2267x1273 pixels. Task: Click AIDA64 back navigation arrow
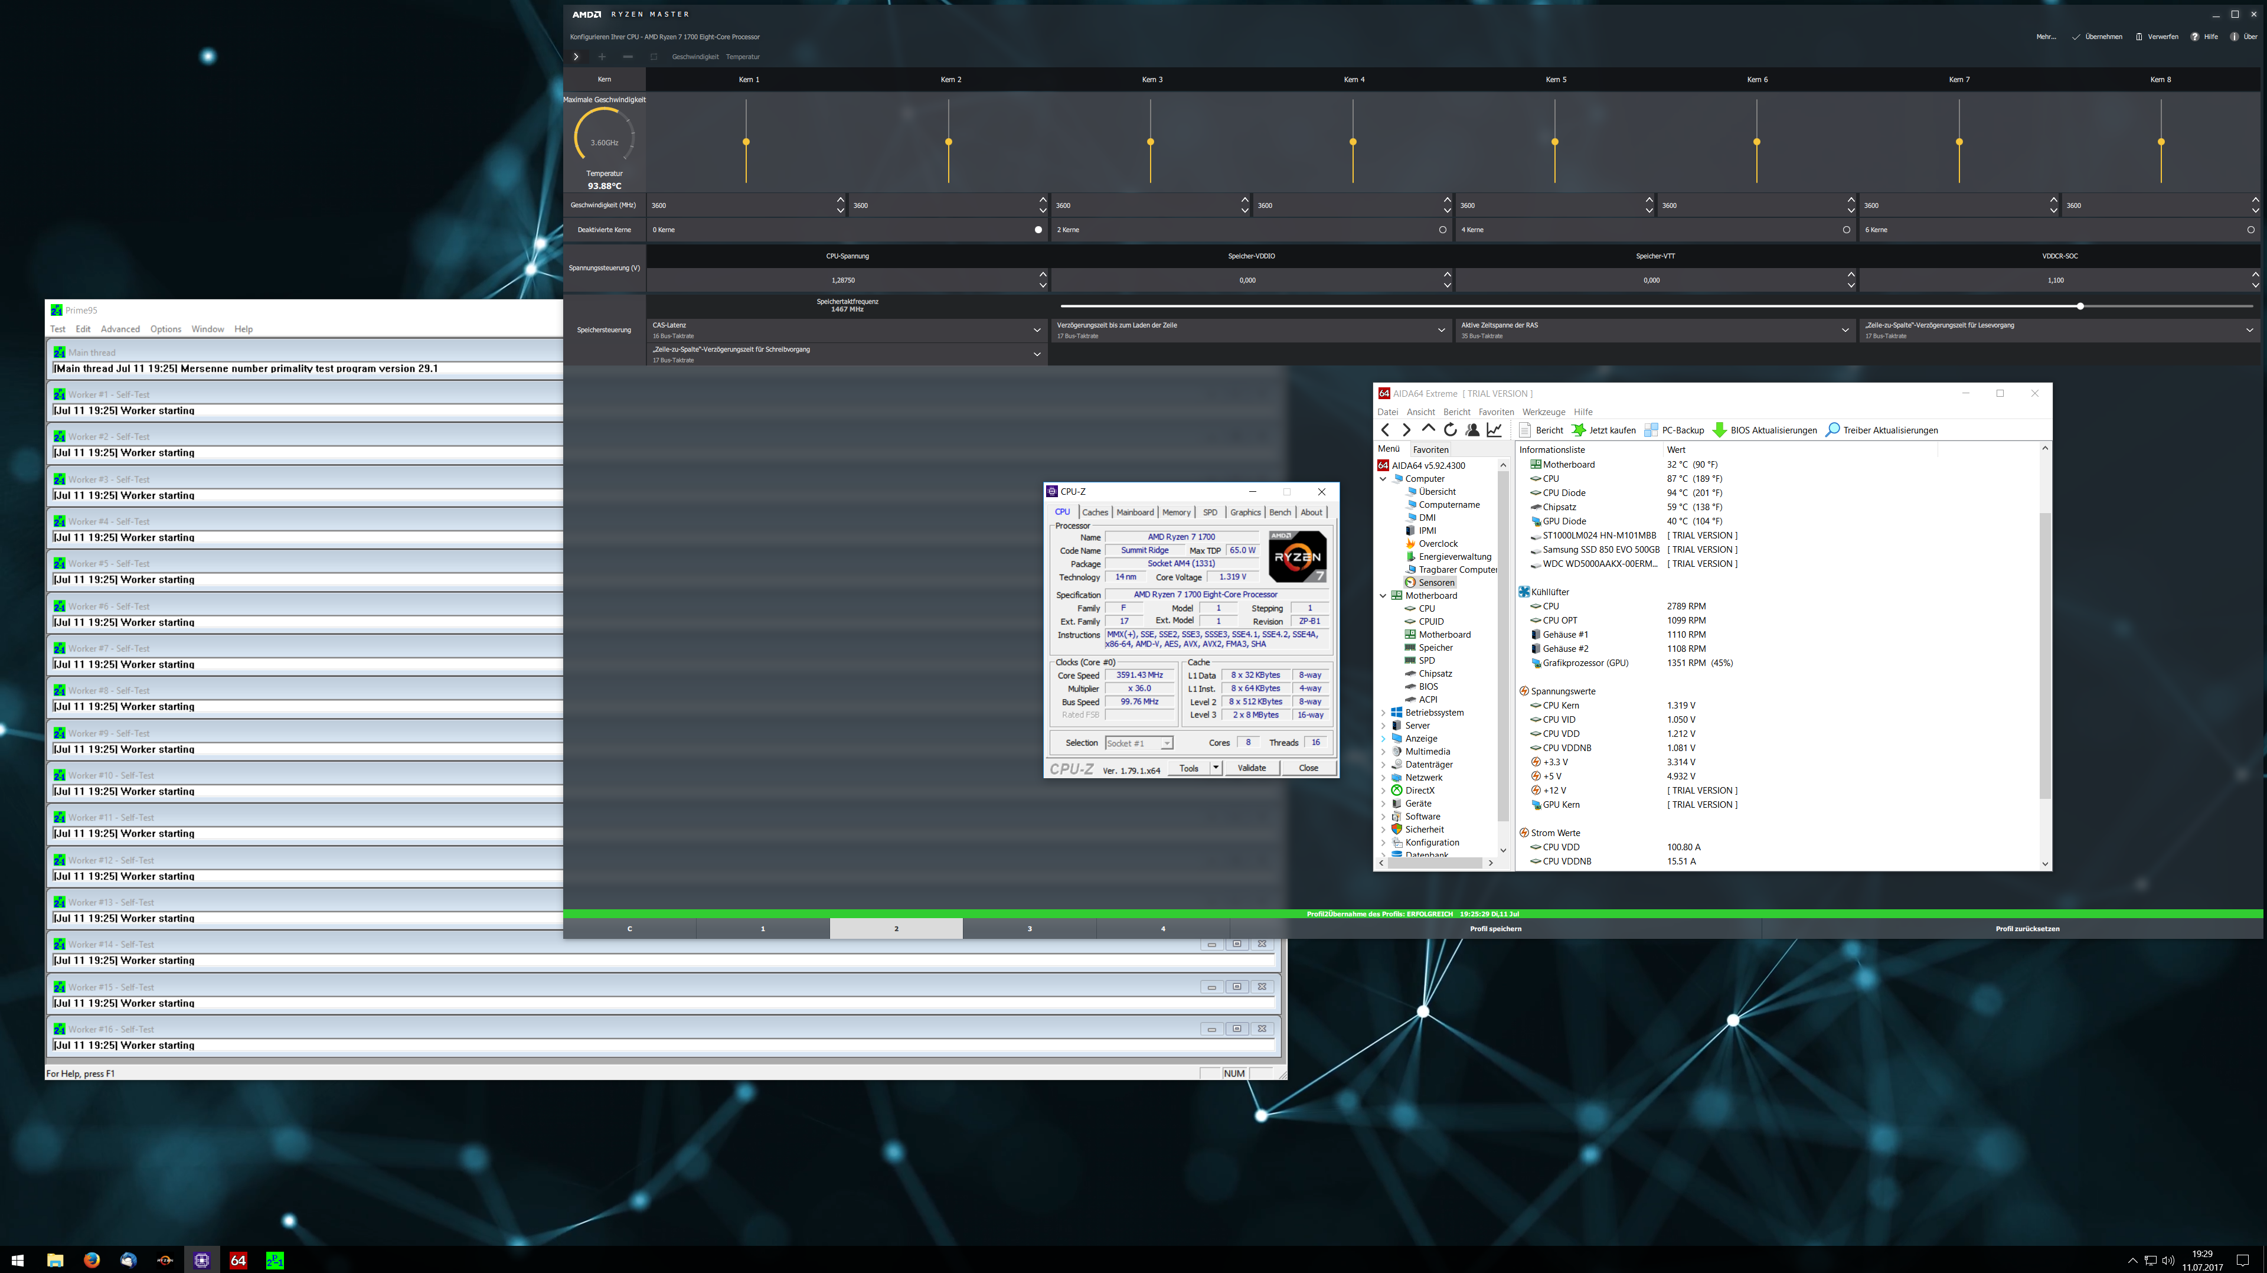pyautogui.click(x=1385, y=430)
